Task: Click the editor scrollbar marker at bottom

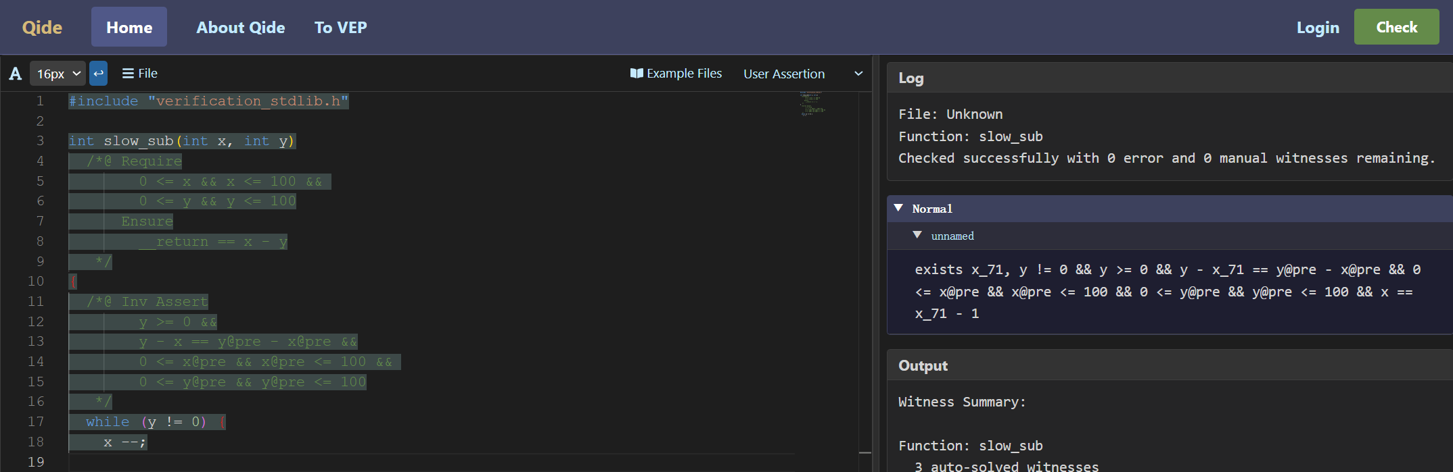Action: coord(865,452)
